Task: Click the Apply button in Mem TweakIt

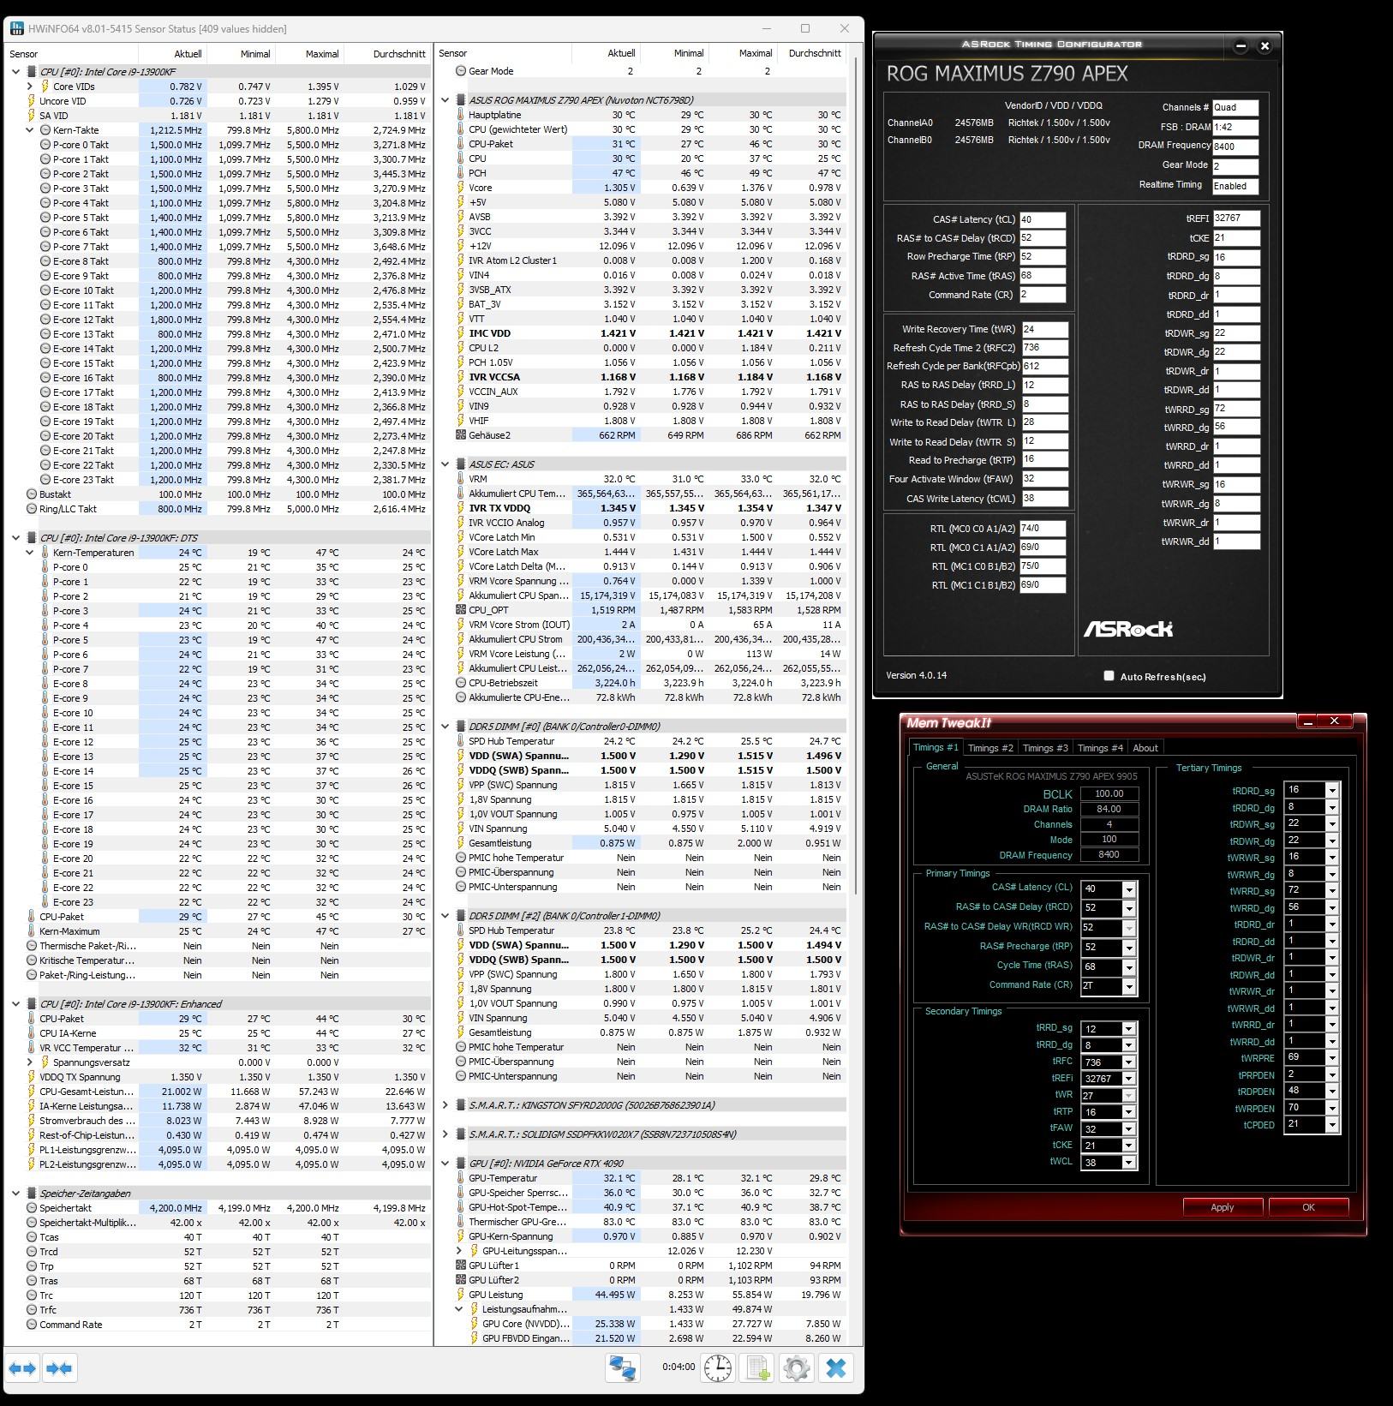Action: 1223,1207
